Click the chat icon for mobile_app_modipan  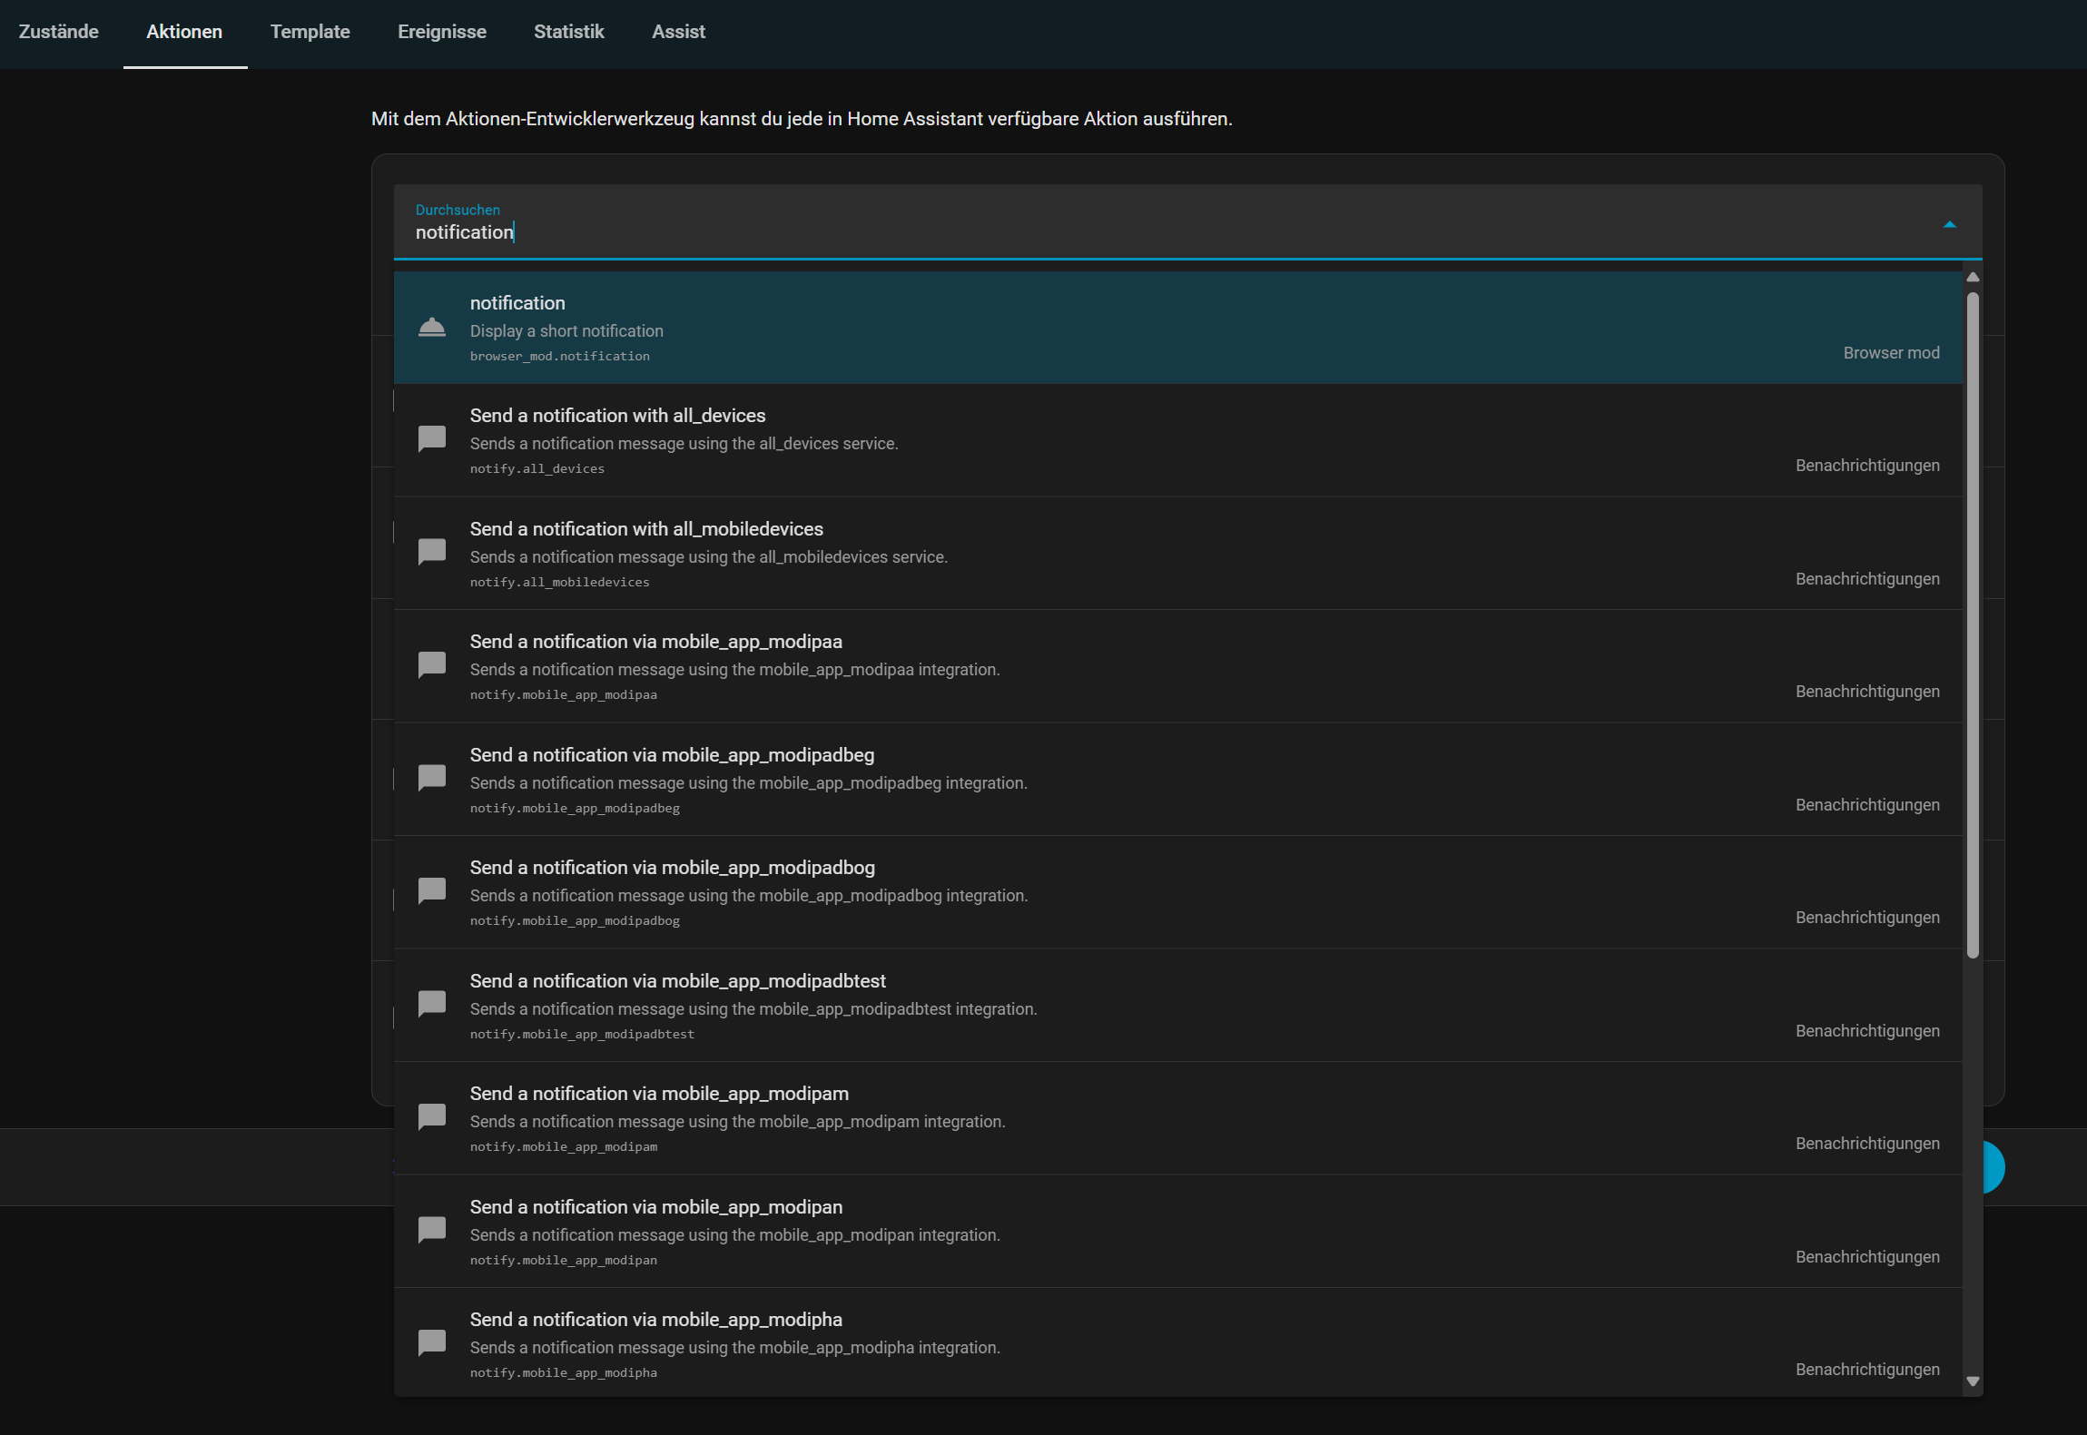point(432,1230)
